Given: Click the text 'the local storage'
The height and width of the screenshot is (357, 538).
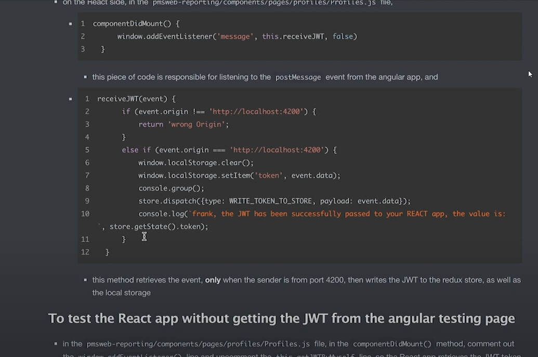Looking at the screenshot, I should click(122, 293).
